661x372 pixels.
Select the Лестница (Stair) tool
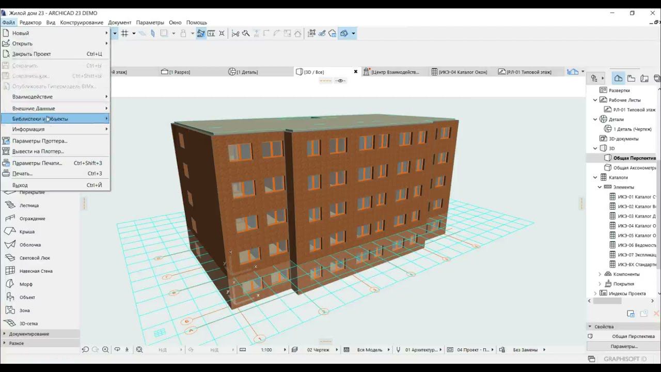pyautogui.click(x=28, y=205)
